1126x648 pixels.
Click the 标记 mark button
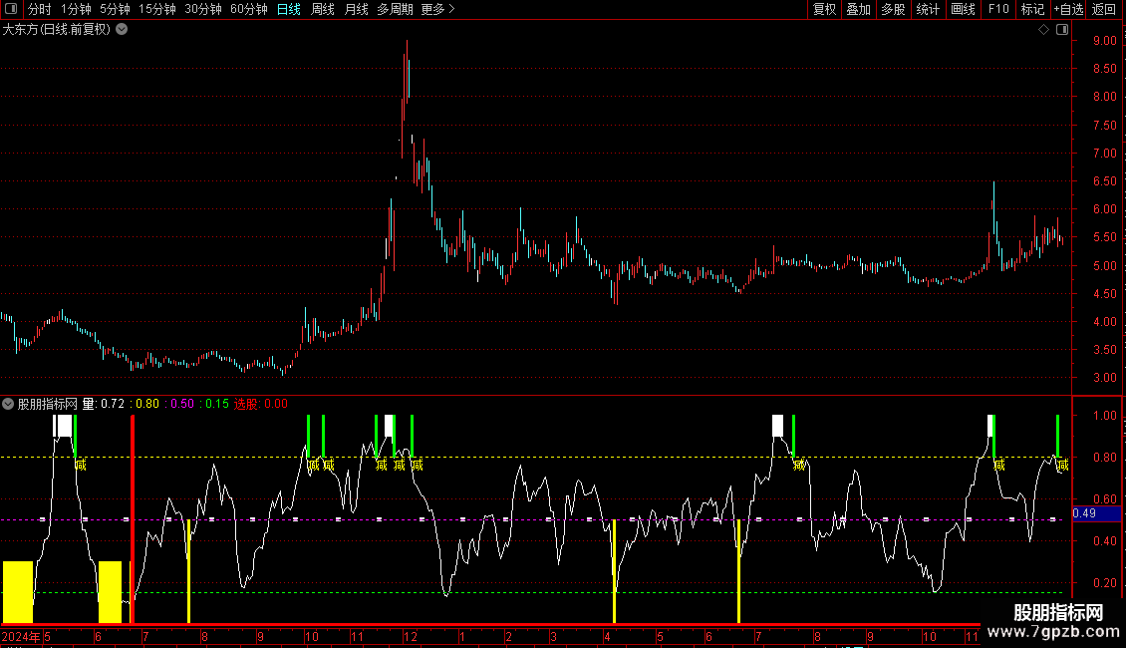click(1032, 9)
